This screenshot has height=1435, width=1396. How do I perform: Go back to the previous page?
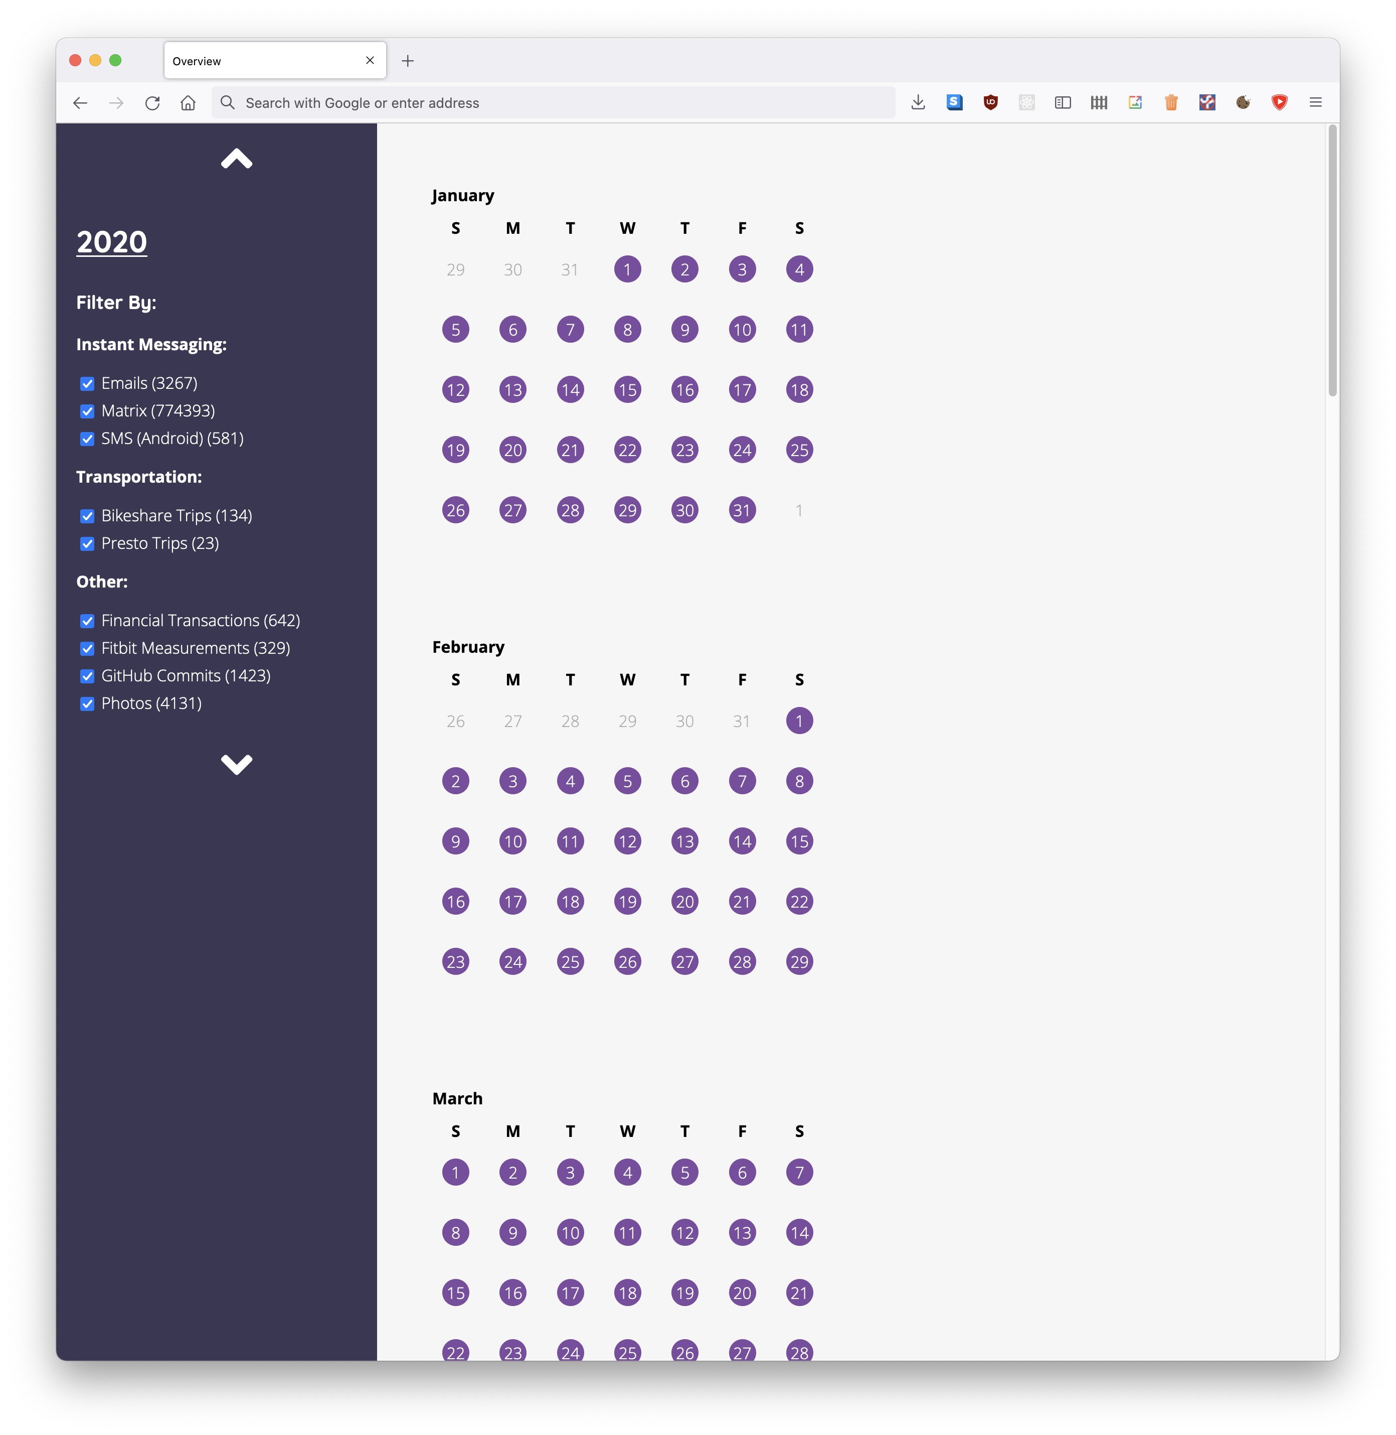(81, 103)
